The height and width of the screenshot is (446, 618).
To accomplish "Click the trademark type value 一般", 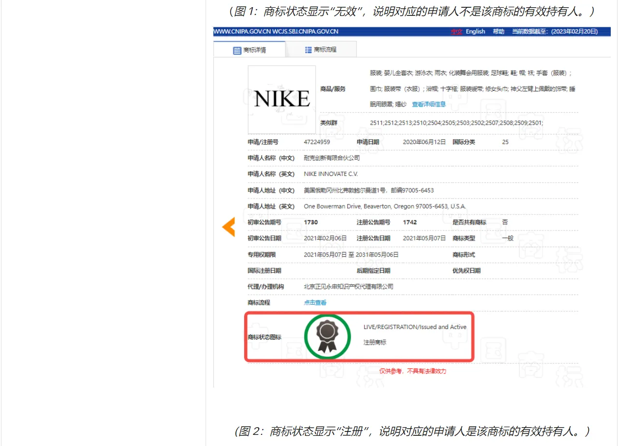I will point(507,238).
